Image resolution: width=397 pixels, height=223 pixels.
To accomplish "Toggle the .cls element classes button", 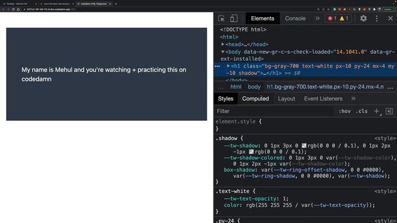I will tap(362, 111).
